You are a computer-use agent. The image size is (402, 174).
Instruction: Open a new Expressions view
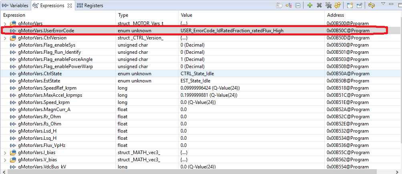(x=350, y=5)
